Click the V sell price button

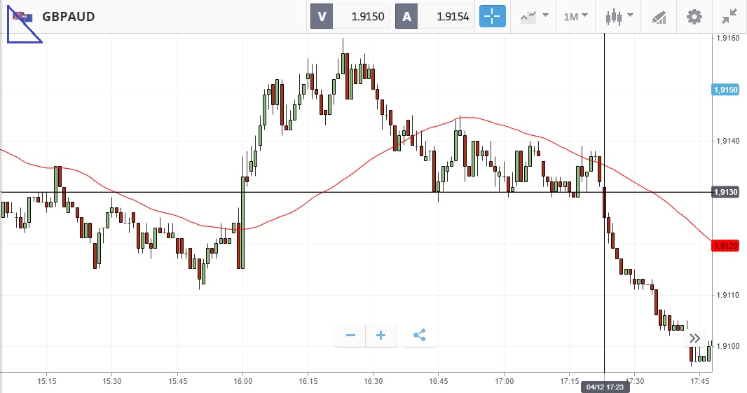(349, 16)
